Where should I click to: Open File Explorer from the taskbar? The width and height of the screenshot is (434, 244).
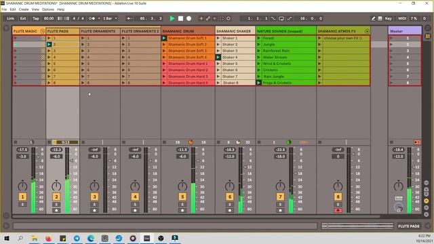tap(35, 238)
